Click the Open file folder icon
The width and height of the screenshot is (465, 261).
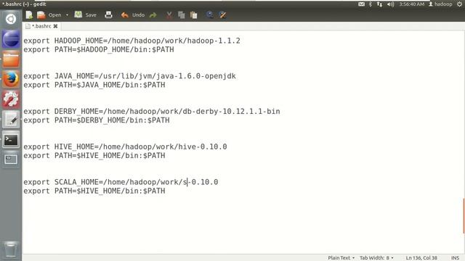41,14
